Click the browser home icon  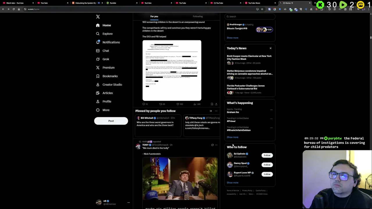(19, 9)
